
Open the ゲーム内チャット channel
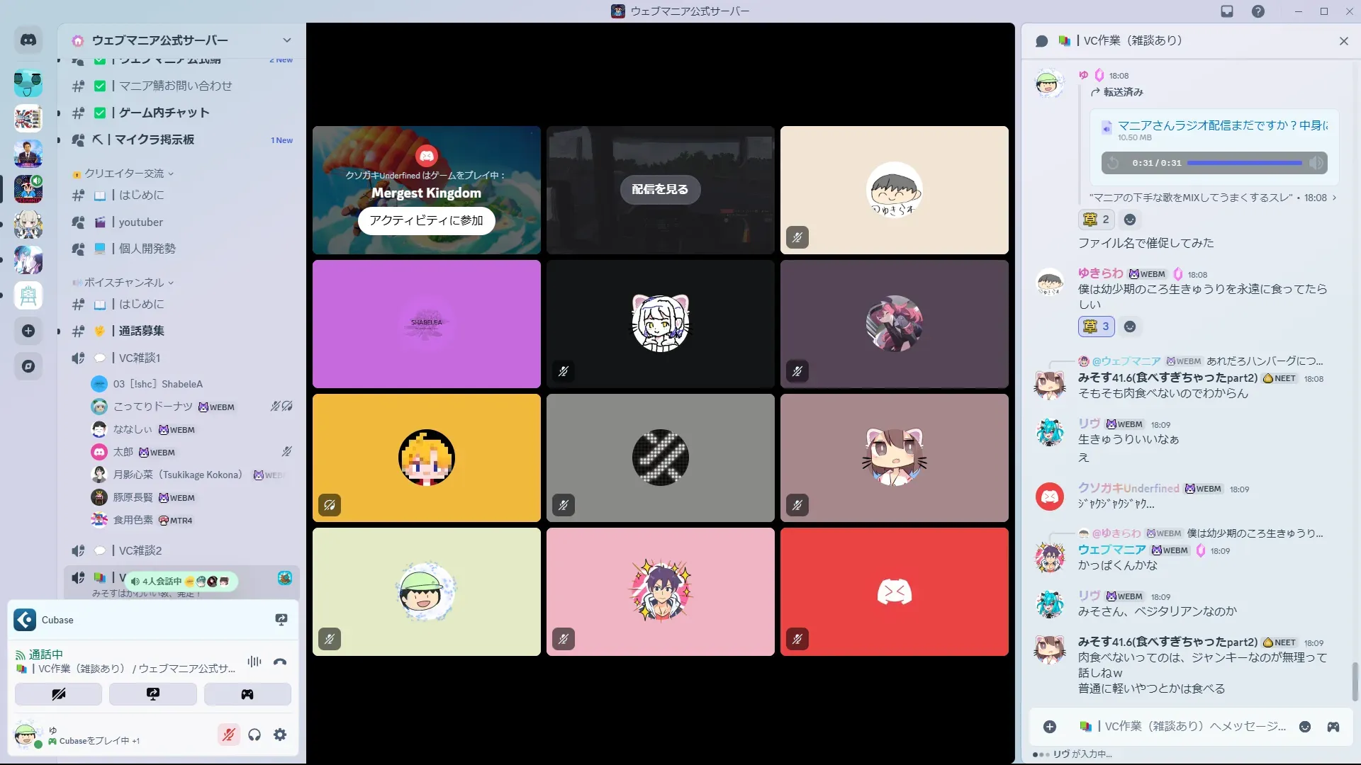coord(164,113)
